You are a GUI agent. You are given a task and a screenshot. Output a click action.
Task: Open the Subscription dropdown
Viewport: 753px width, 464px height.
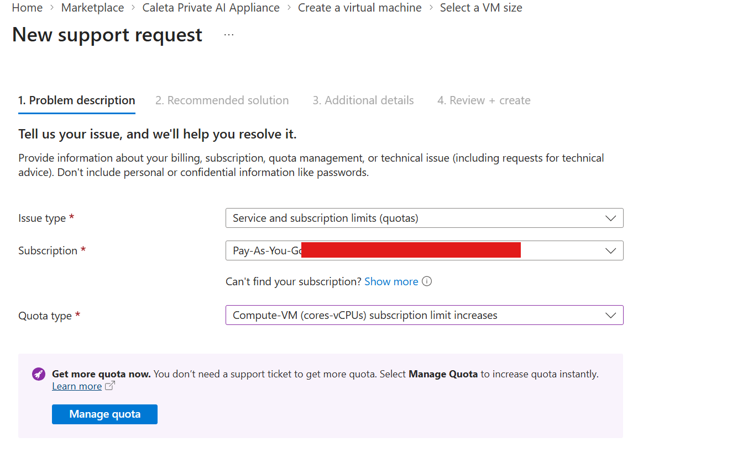click(424, 250)
